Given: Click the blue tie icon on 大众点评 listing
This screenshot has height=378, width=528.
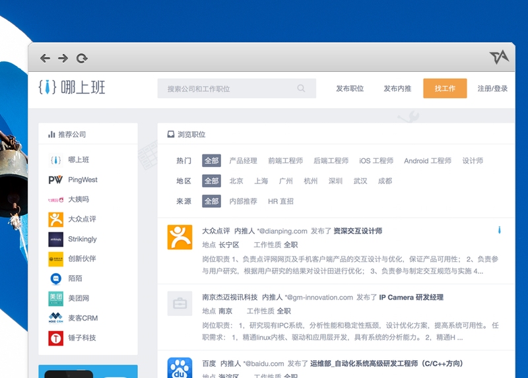Looking at the screenshot, I should (x=500, y=230).
